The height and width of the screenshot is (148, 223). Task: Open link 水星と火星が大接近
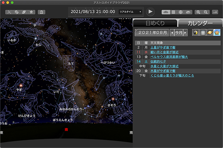(x=164, y=66)
